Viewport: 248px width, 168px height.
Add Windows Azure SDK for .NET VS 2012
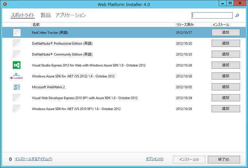226,76
